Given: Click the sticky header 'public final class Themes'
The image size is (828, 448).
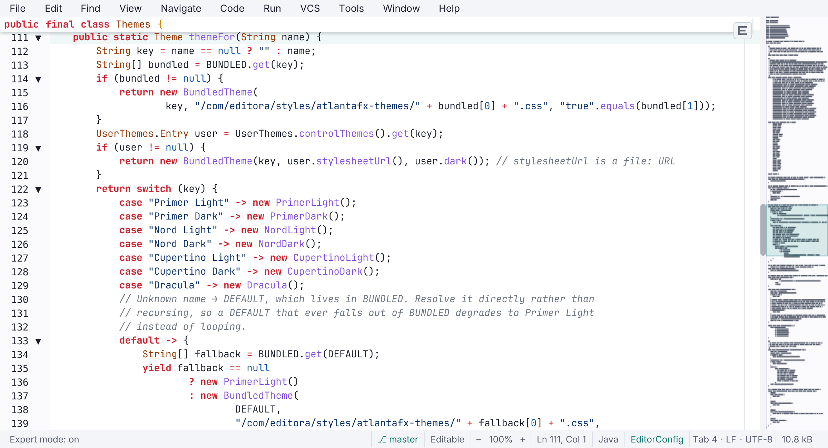Looking at the screenshot, I should tap(83, 24).
